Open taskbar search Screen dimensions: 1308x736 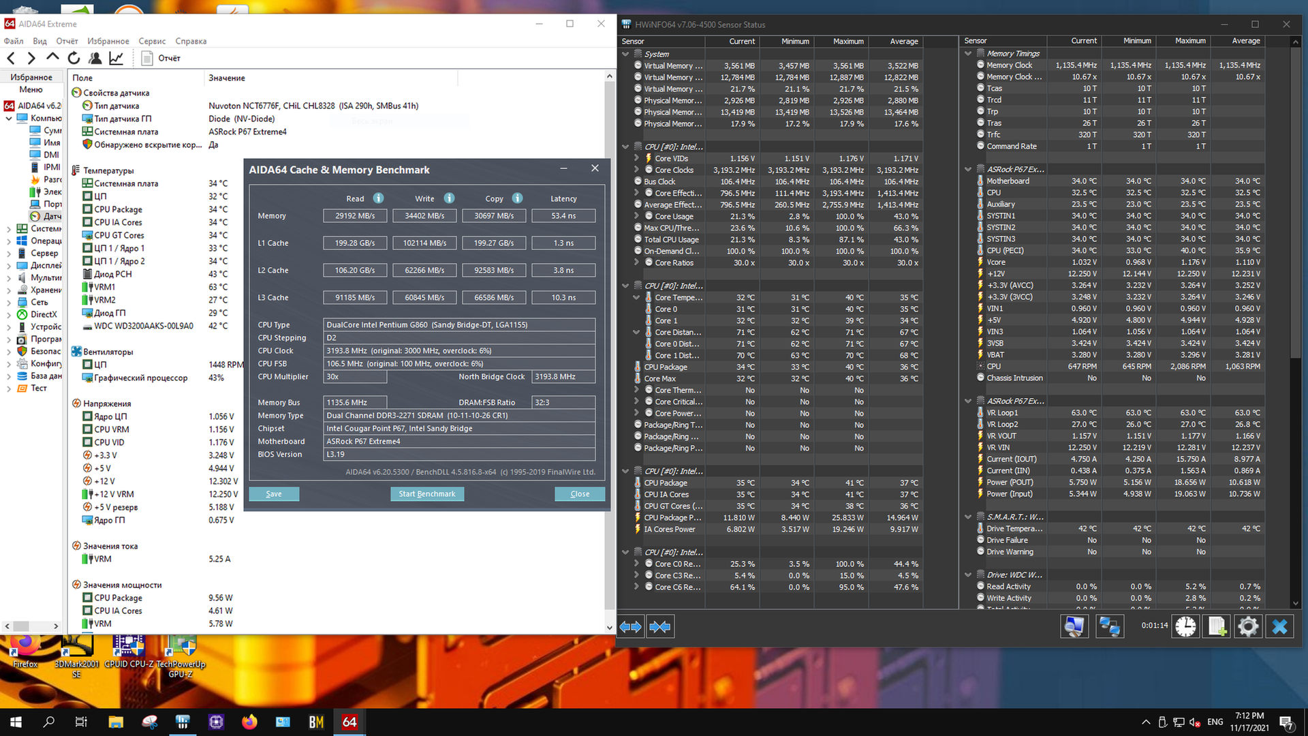click(49, 722)
